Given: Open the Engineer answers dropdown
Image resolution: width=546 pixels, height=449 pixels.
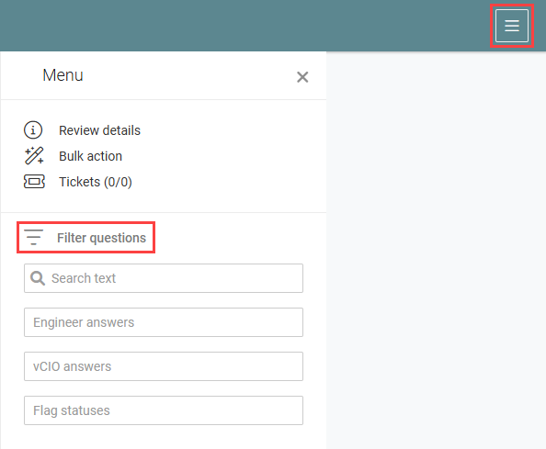Looking at the screenshot, I should 164,322.
